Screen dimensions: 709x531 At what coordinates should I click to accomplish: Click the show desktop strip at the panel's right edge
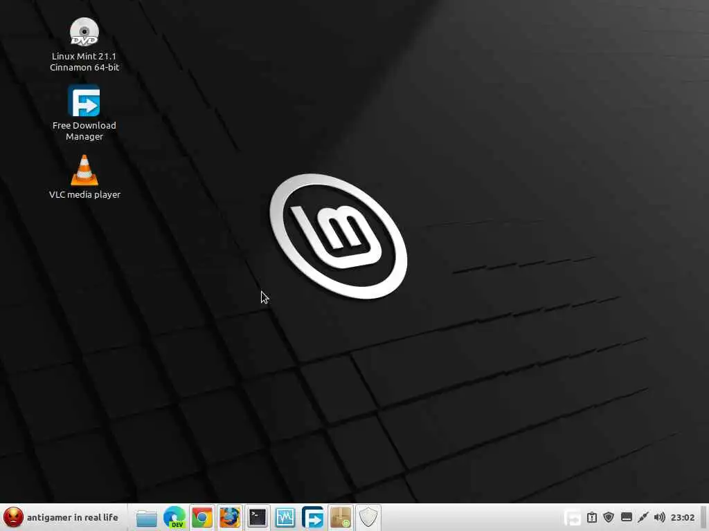click(x=703, y=517)
